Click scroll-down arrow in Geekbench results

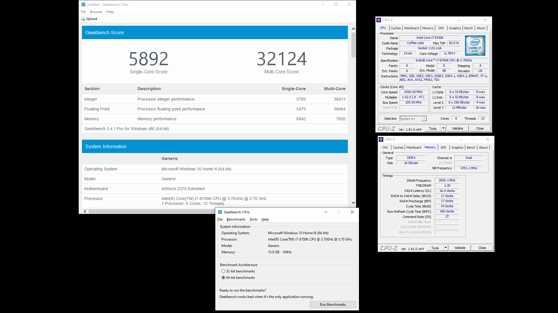pos(353,203)
